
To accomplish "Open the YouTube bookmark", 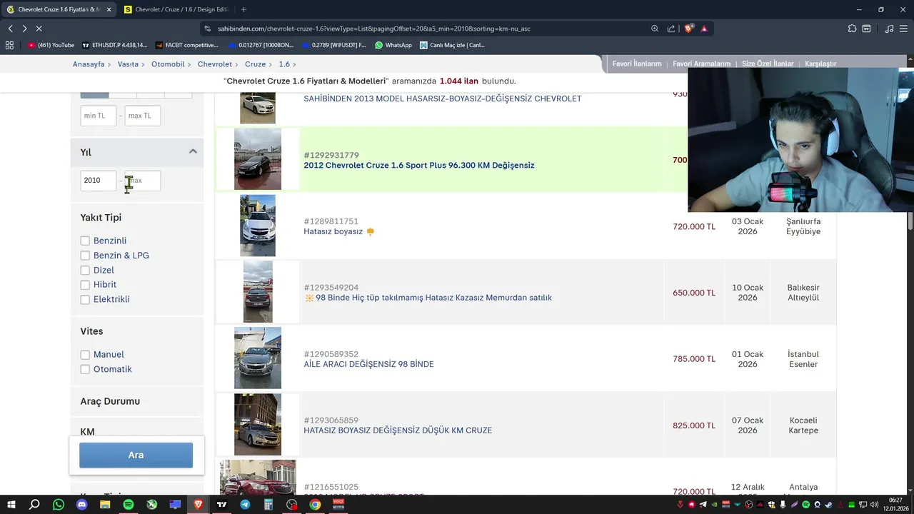I will tap(51, 45).
